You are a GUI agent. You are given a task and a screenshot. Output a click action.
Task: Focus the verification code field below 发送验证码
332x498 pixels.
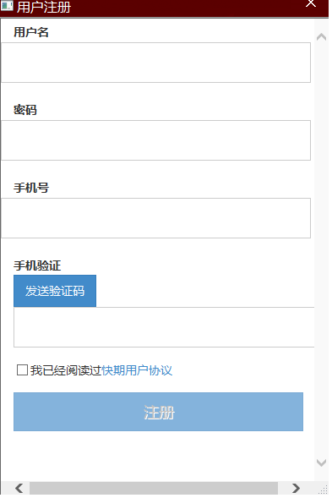[x=164, y=327]
